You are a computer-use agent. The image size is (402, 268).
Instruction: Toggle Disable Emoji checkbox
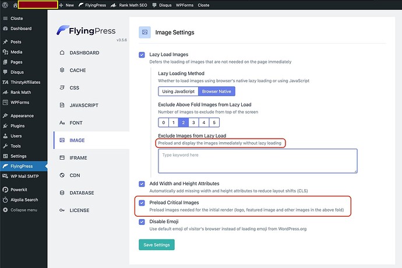click(142, 222)
